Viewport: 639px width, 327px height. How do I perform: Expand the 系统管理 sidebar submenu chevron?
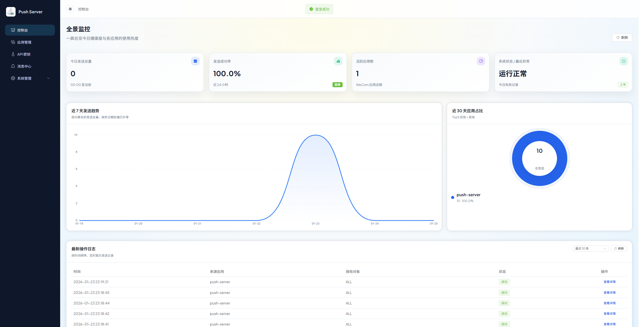point(48,78)
